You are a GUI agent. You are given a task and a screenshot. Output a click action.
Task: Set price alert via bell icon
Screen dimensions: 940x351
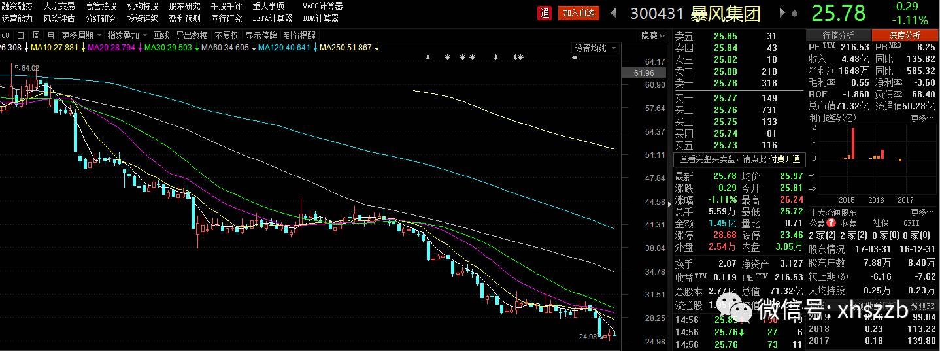click(x=794, y=13)
